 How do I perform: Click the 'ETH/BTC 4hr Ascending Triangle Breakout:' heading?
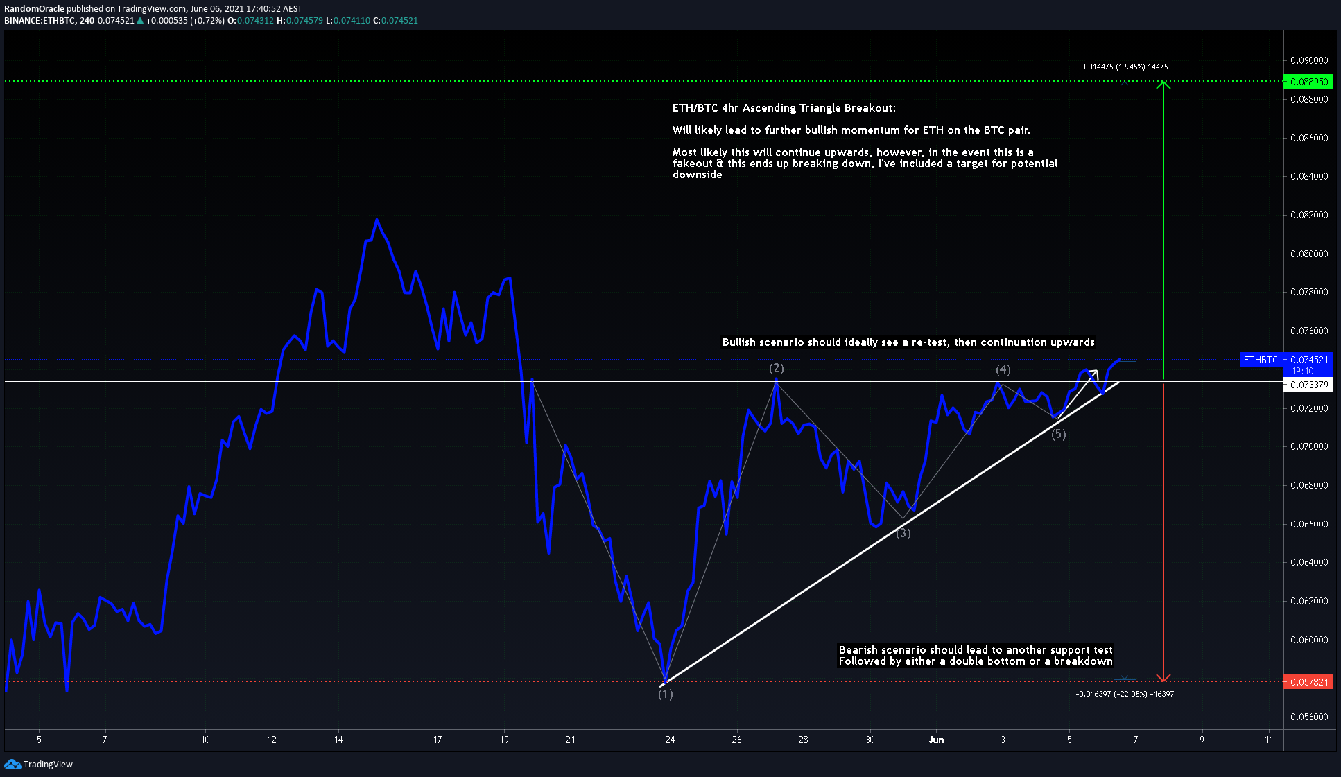point(784,108)
